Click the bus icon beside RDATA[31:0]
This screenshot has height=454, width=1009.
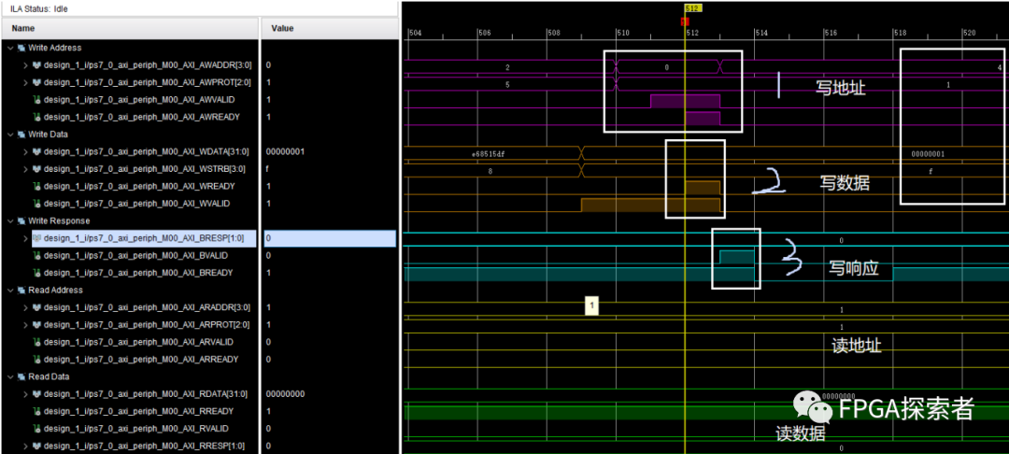click(x=36, y=394)
